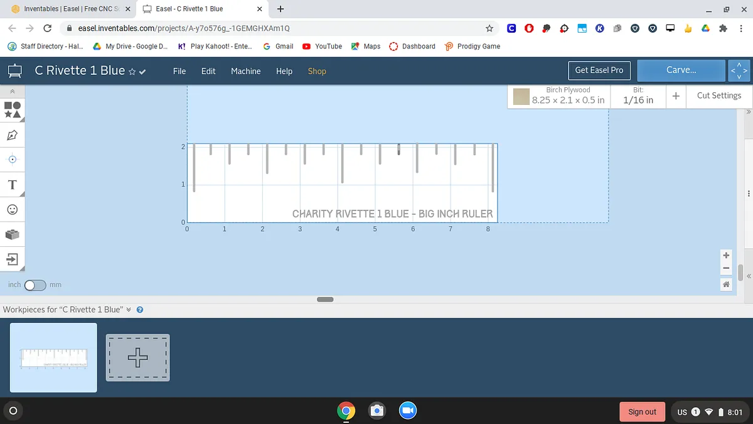Zoom out on the canvas
753x424 pixels.
tap(726, 269)
